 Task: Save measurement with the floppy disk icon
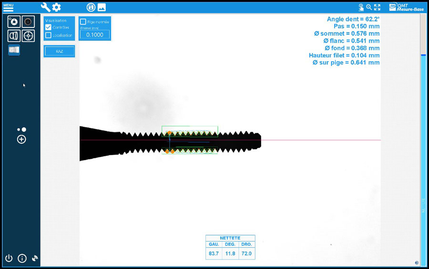tap(91, 7)
